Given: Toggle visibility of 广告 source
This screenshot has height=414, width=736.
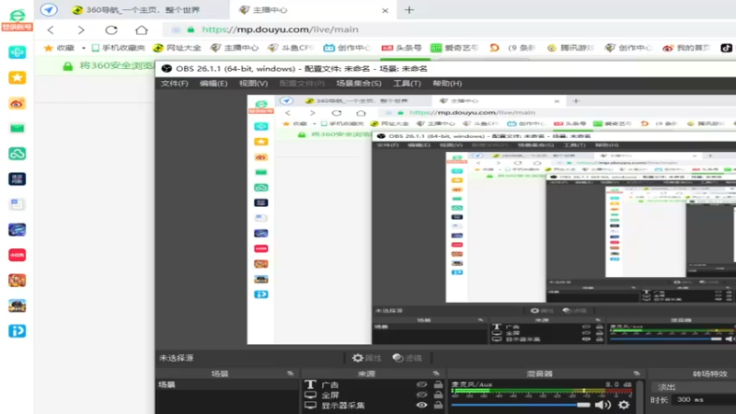Looking at the screenshot, I should [x=421, y=385].
